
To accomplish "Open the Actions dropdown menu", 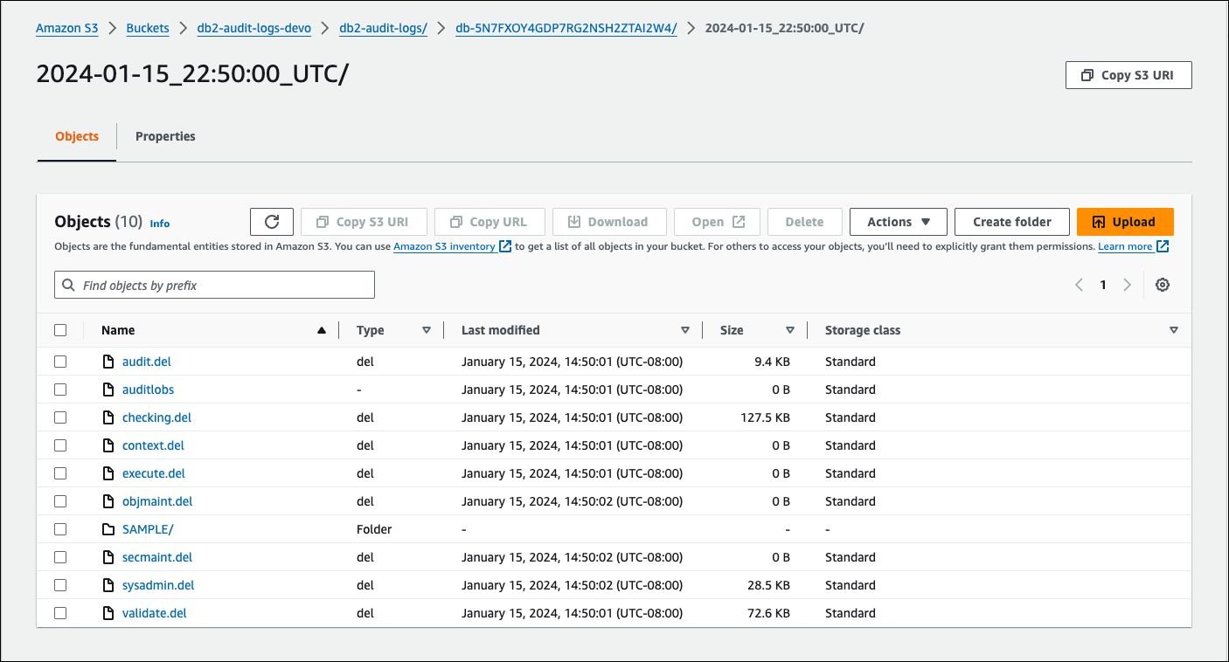I will [898, 221].
